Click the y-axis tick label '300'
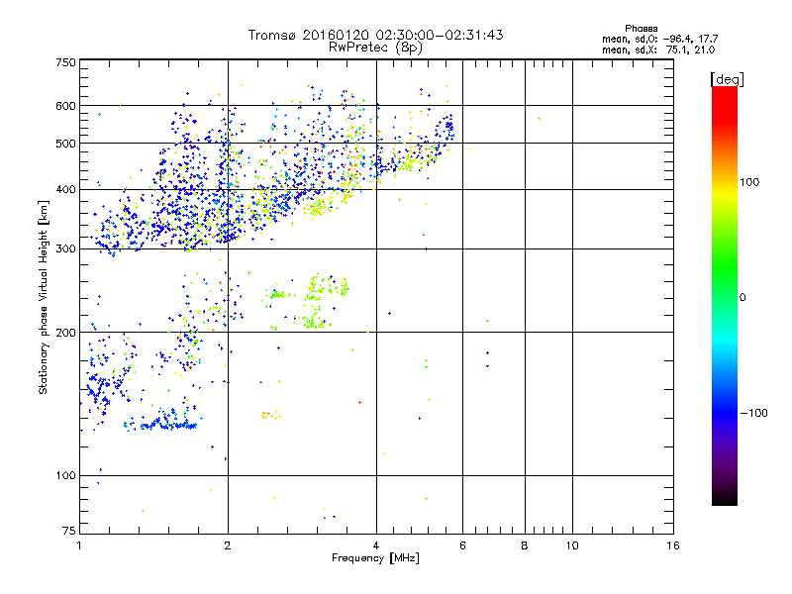The width and height of the screenshot is (792, 594). 65,248
